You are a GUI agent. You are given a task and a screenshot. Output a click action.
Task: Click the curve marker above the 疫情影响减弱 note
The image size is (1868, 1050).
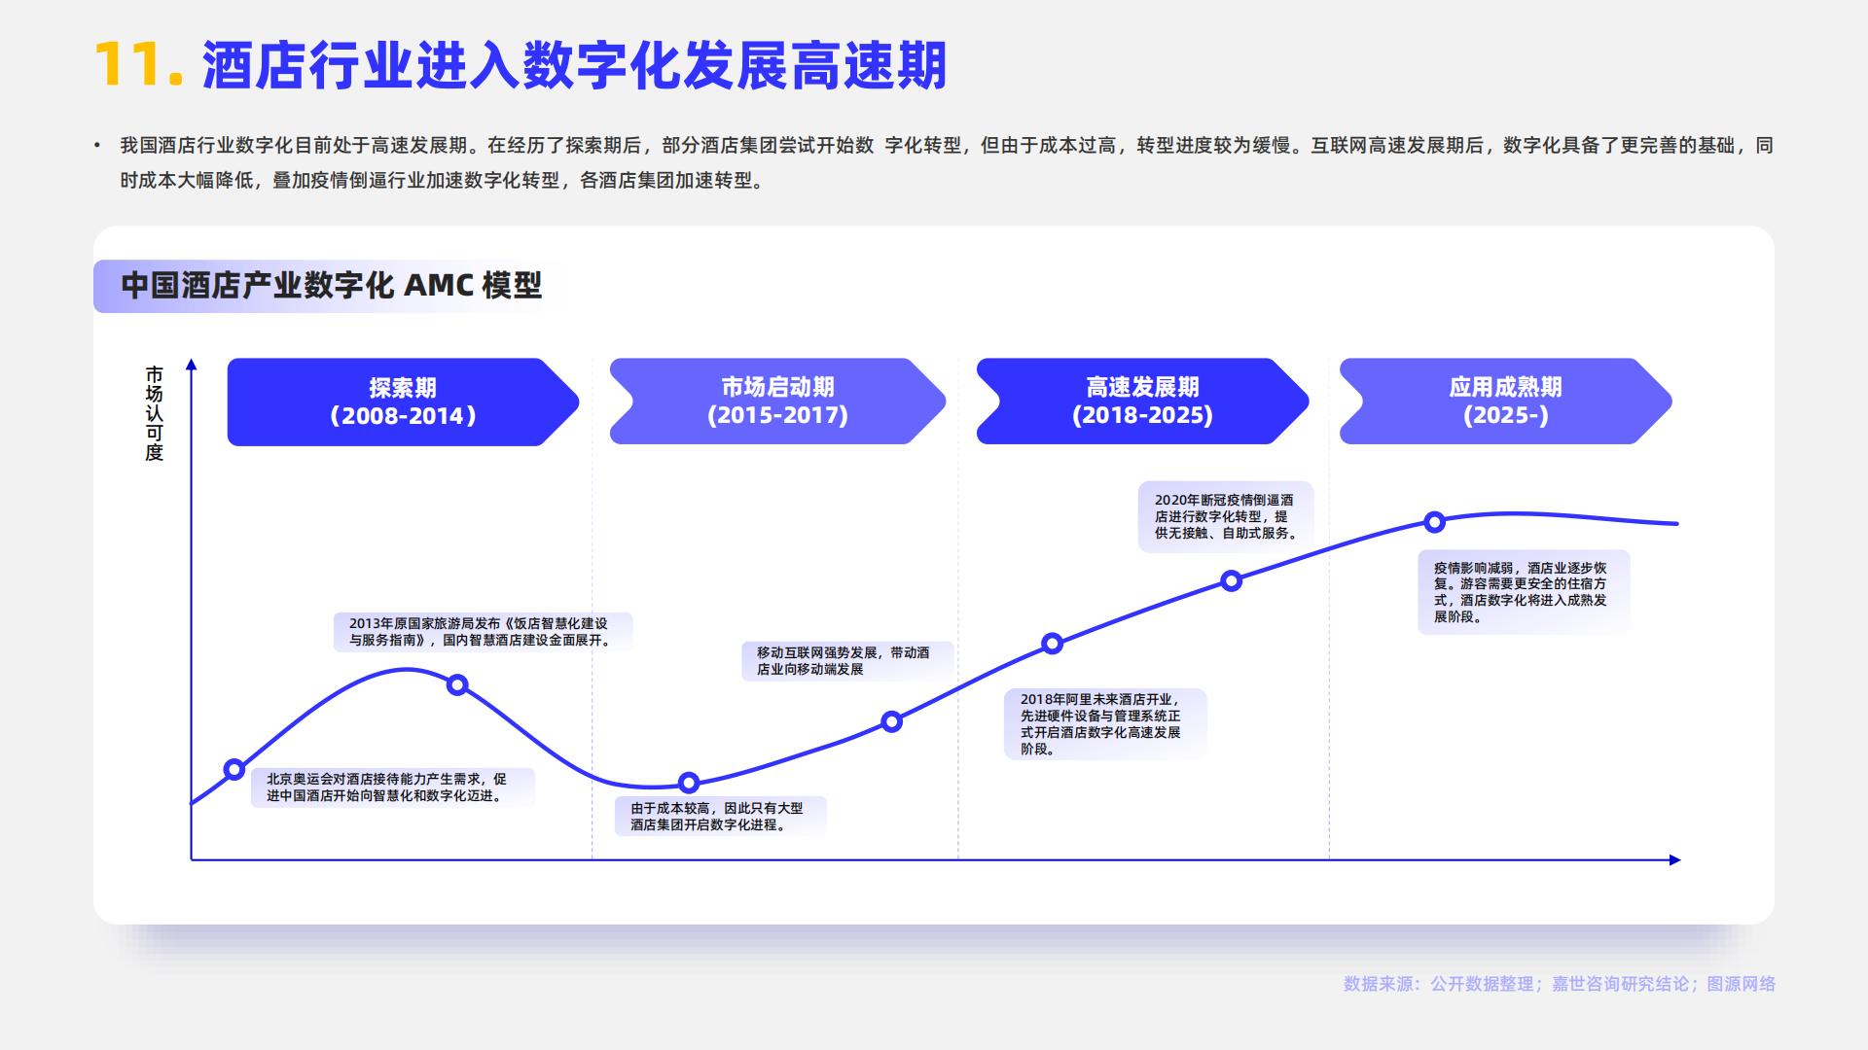tap(1434, 522)
